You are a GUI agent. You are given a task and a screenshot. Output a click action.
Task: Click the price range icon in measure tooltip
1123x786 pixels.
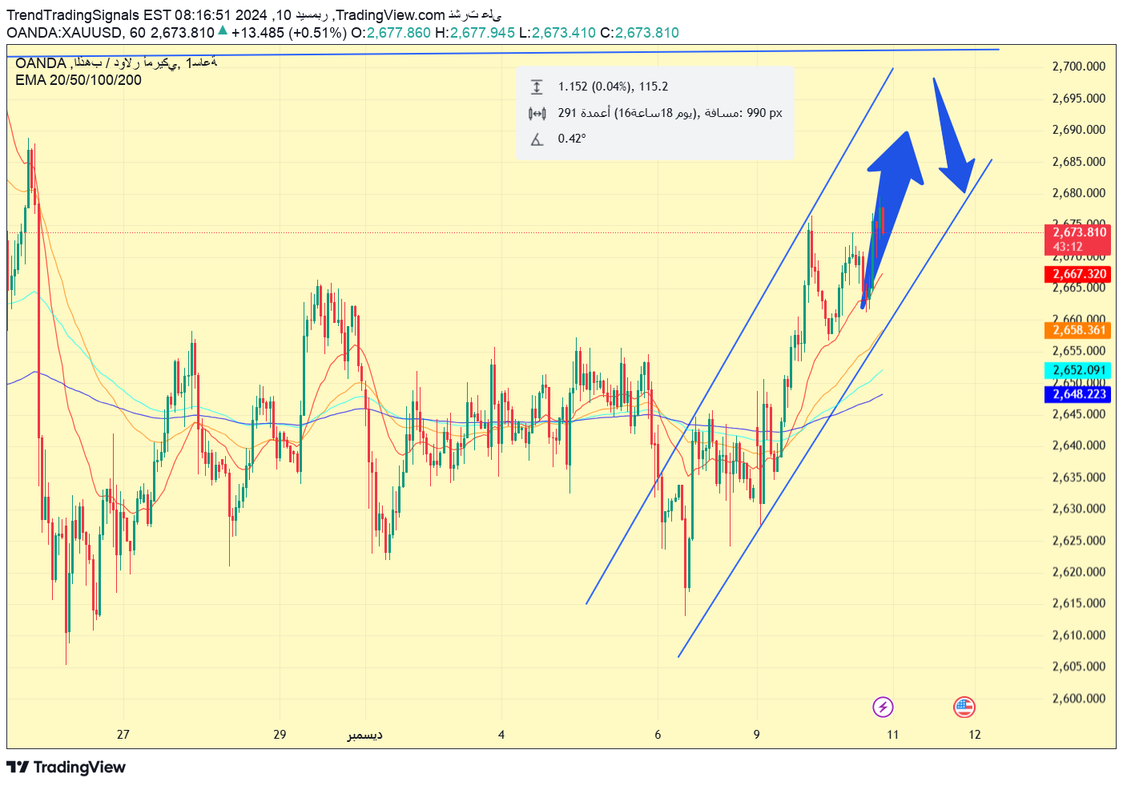[x=537, y=87]
